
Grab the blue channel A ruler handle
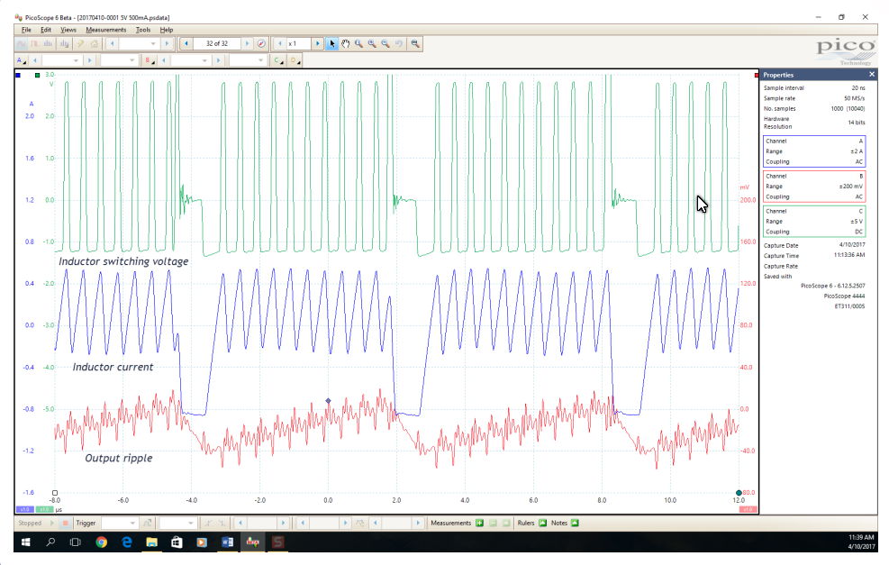[x=18, y=75]
